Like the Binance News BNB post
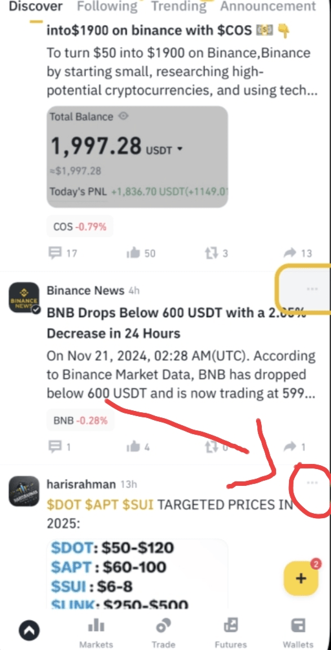The width and height of the screenshot is (331, 650). [x=138, y=447]
